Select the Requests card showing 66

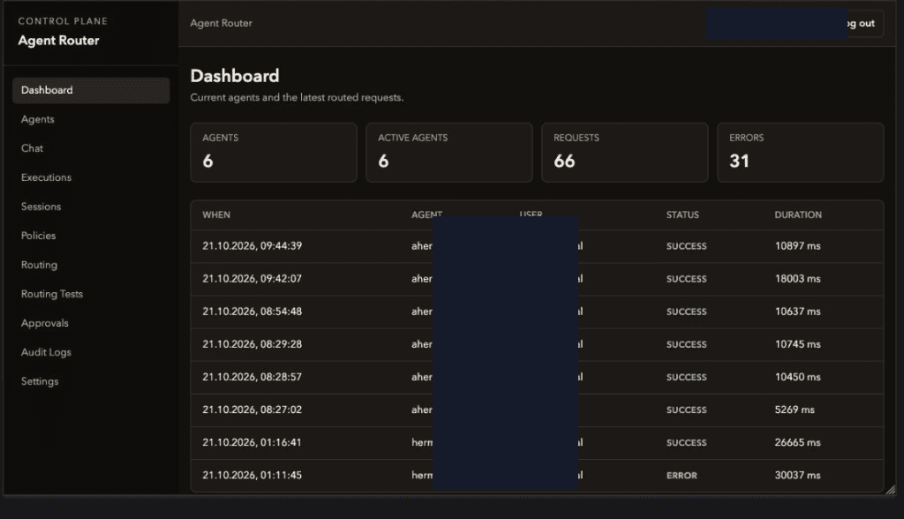pyautogui.click(x=625, y=153)
